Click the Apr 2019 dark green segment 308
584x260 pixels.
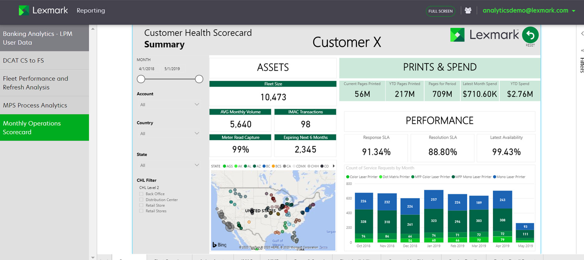click(x=502, y=220)
